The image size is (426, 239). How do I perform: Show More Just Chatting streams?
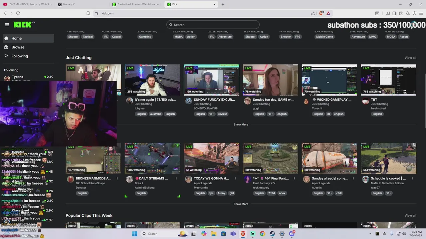(241, 124)
